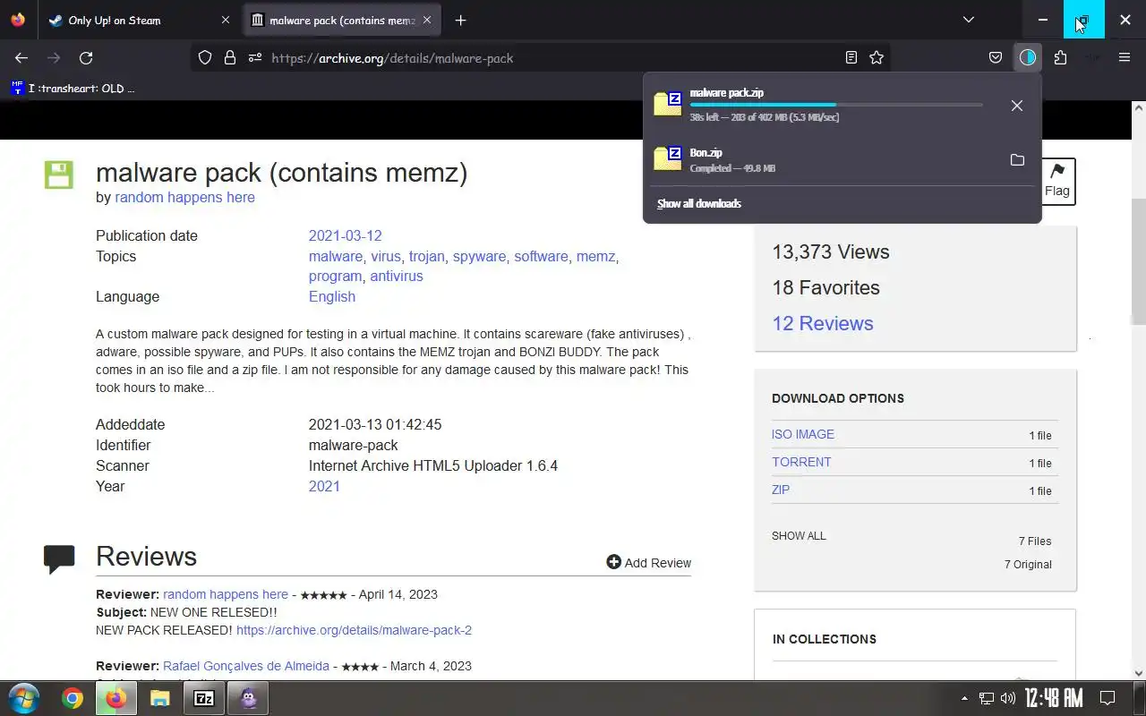Click the malware pack.zip download entry icon
Screen dimensions: 1146x716
coord(668,104)
